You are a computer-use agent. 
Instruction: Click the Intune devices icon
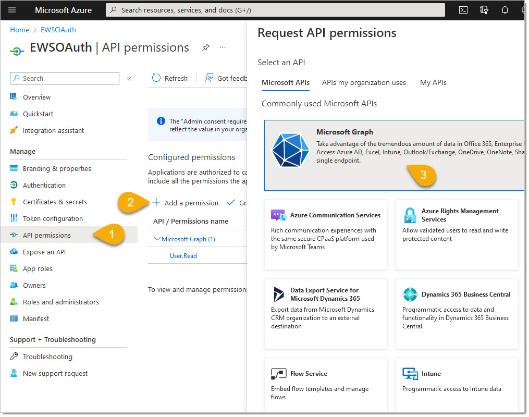pos(411,374)
